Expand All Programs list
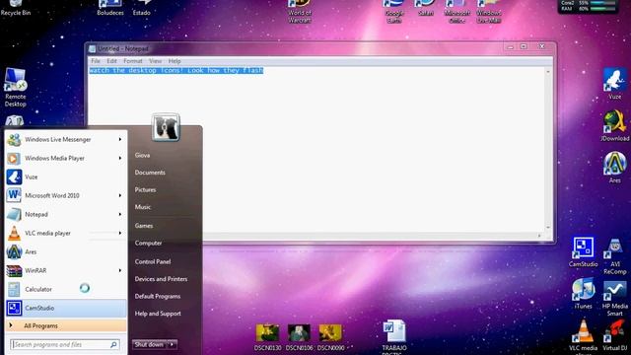 [x=66, y=325]
